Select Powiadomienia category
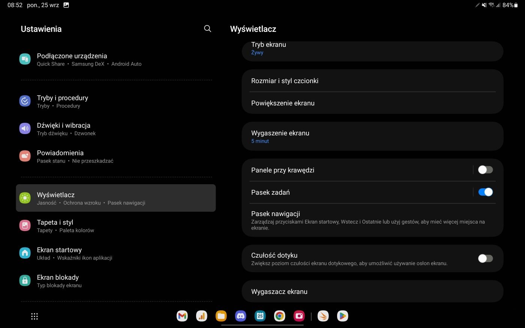Screen dimensions: 525x328 coord(116,156)
